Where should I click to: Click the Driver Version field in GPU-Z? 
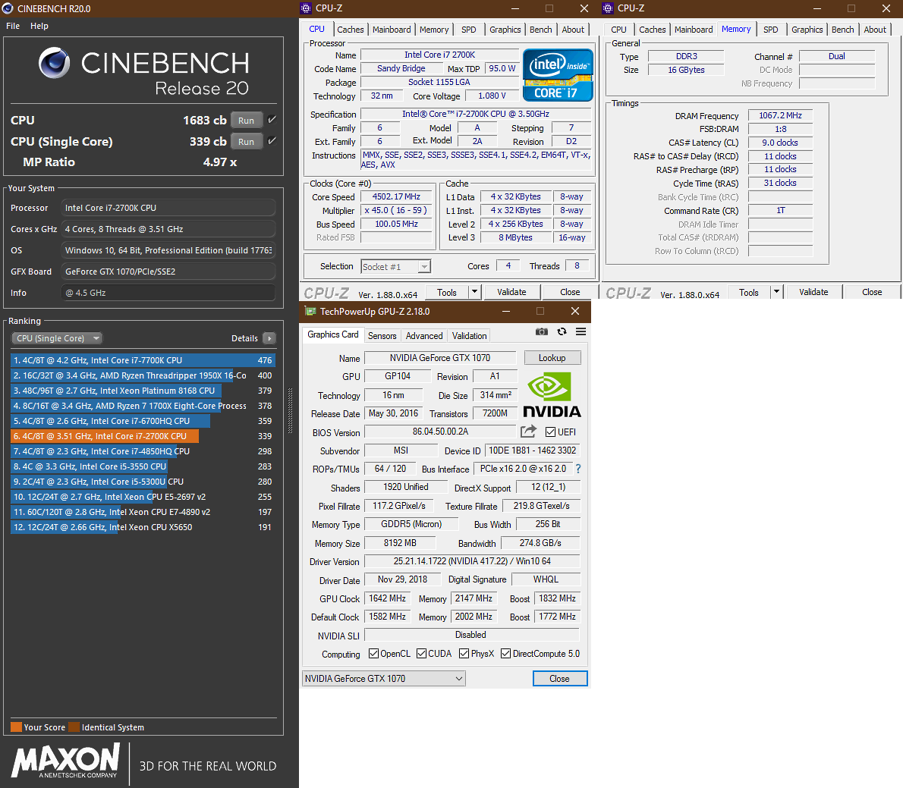click(x=472, y=561)
